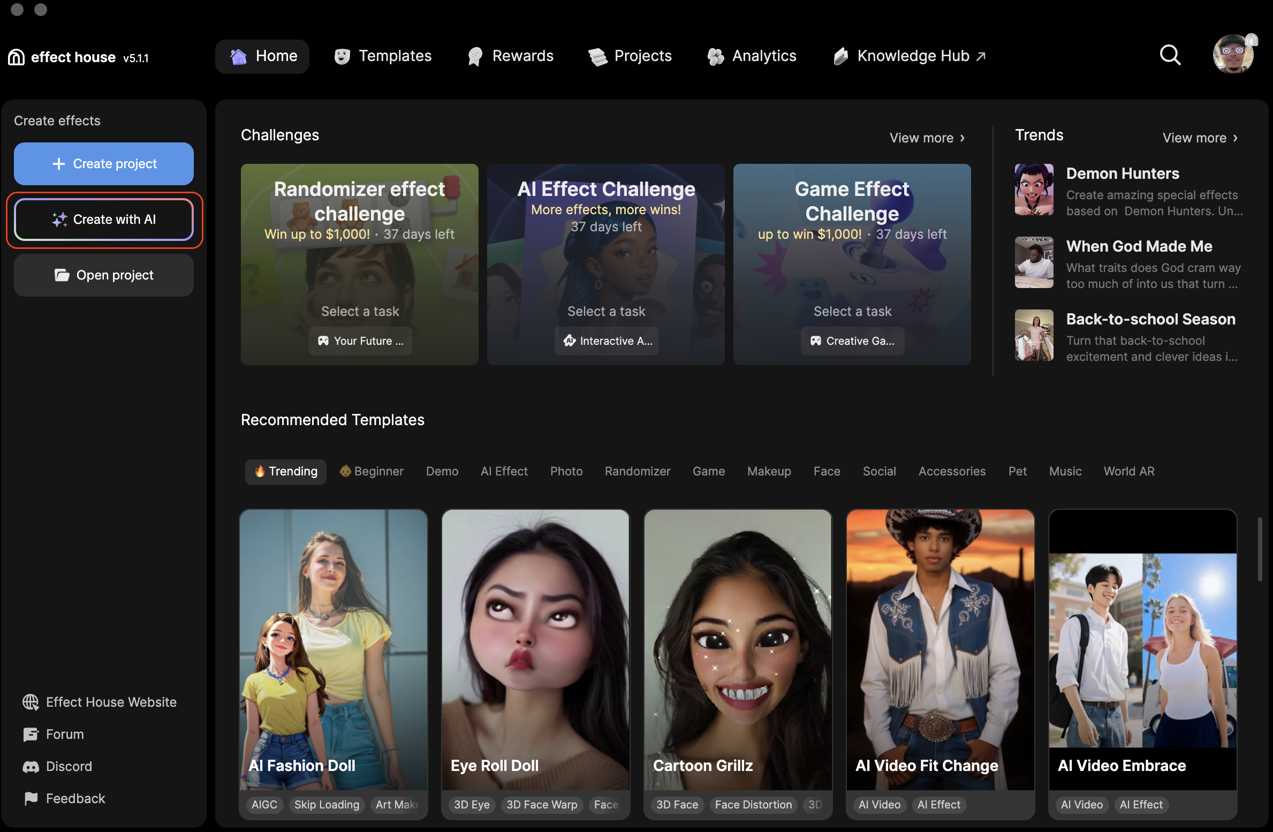Choose the Interactive A... task button
Image resolution: width=1273 pixels, height=832 pixels.
(607, 341)
